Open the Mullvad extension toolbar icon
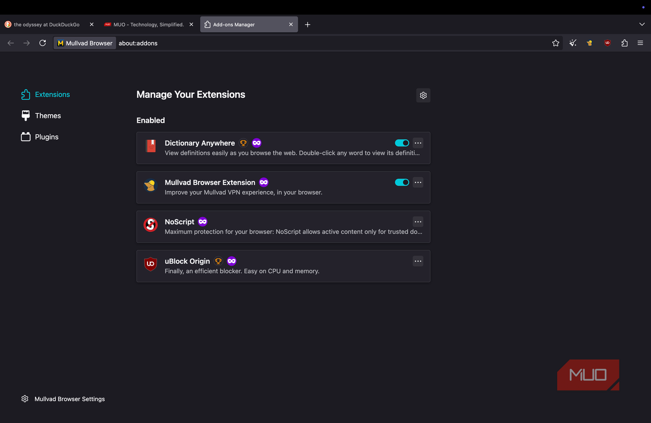 [x=590, y=43]
